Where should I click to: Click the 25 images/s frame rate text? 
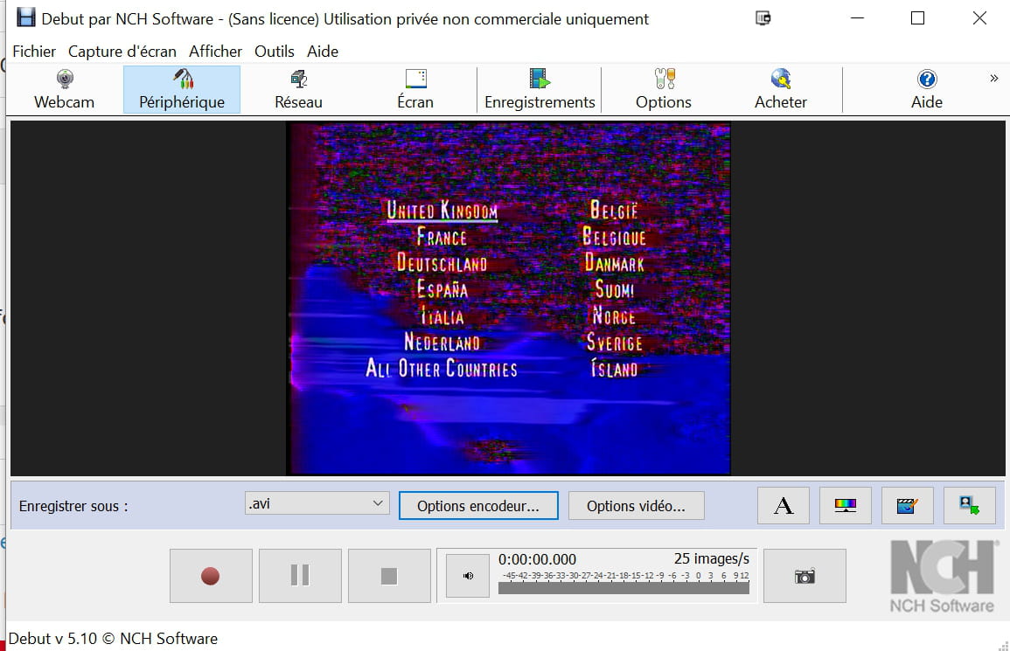[x=711, y=558]
